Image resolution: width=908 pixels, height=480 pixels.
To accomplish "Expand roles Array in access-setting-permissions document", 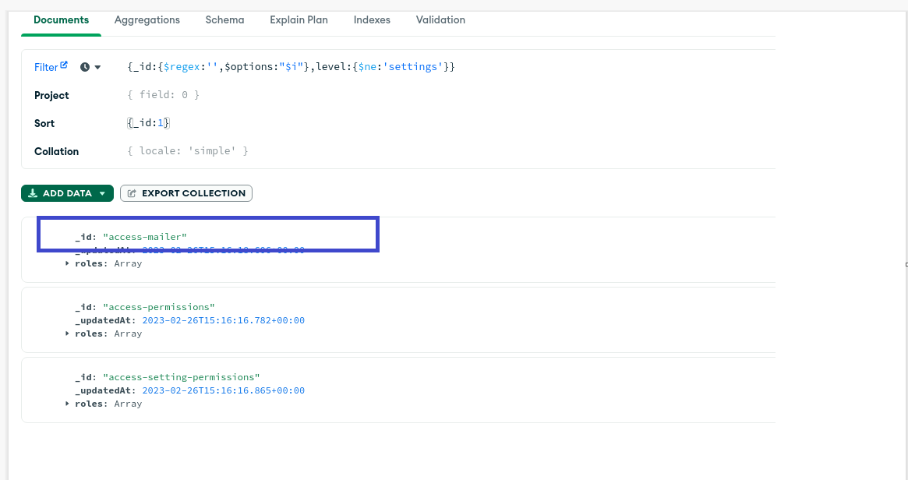I will click(66, 403).
